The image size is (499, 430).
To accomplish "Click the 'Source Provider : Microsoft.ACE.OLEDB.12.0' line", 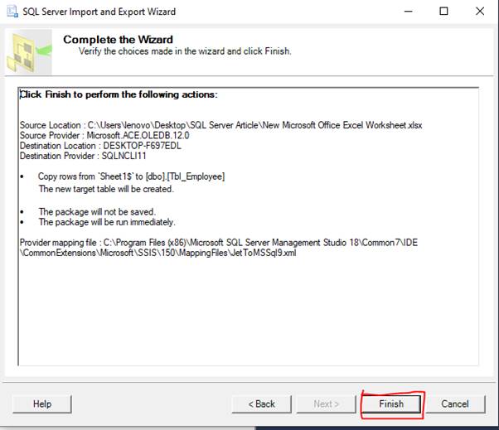I will tap(104, 136).
